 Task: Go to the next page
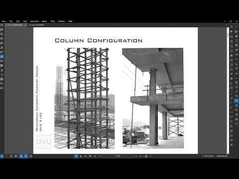pyautogui.click(x=136, y=156)
